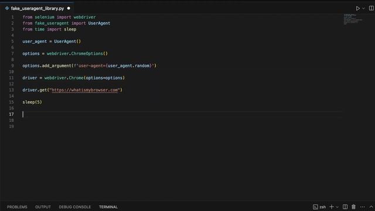Select the fake_useragent_library.py tab

pyautogui.click(x=37, y=8)
